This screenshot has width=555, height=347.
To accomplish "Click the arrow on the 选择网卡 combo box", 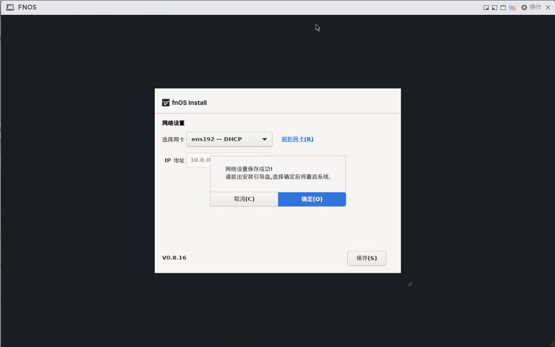I will tap(265, 139).
